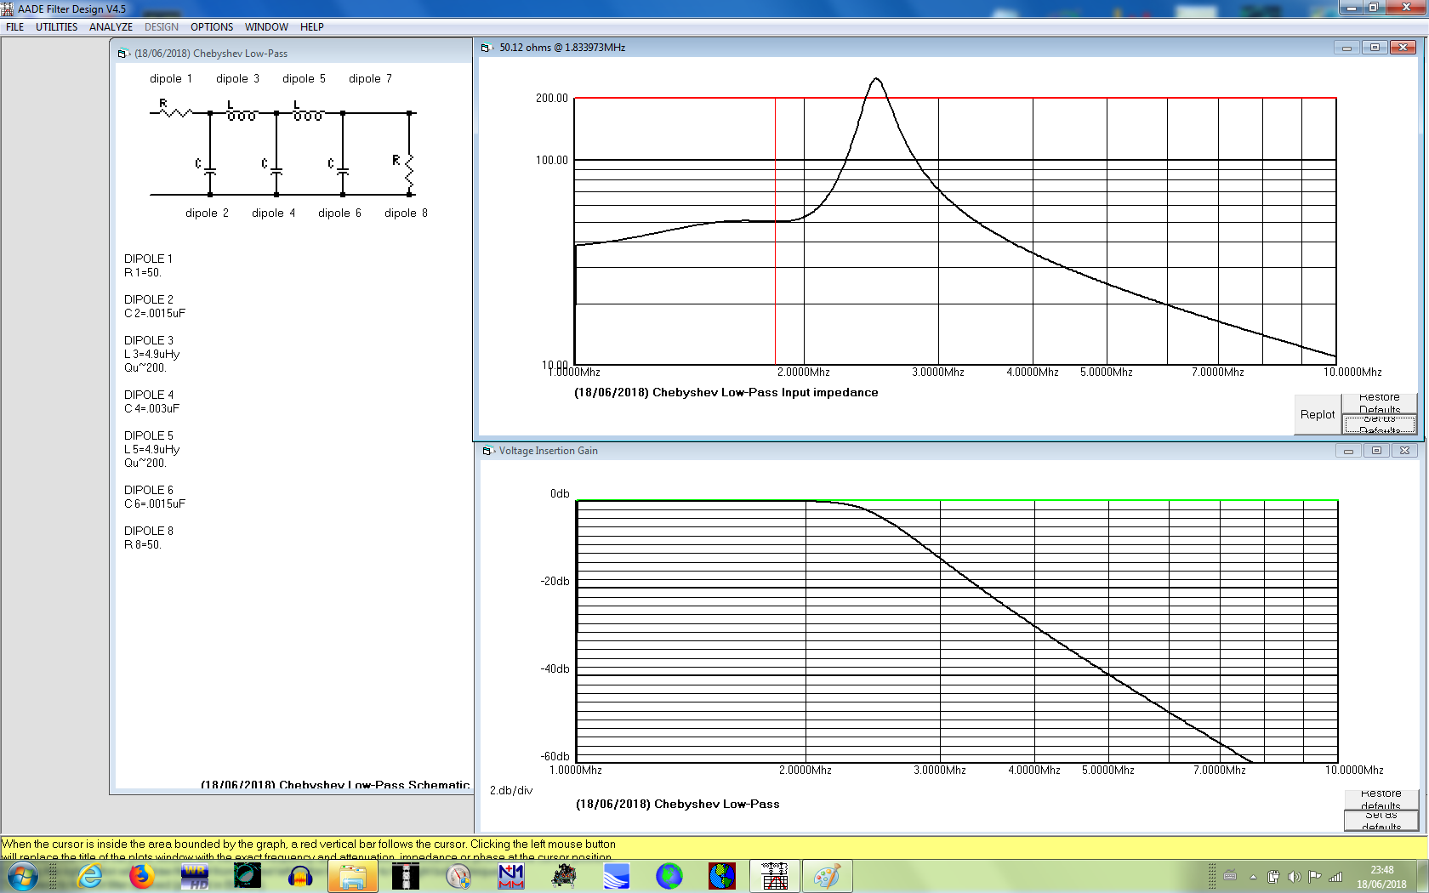Open the Paint palette icon in the taskbar

coord(827,875)
